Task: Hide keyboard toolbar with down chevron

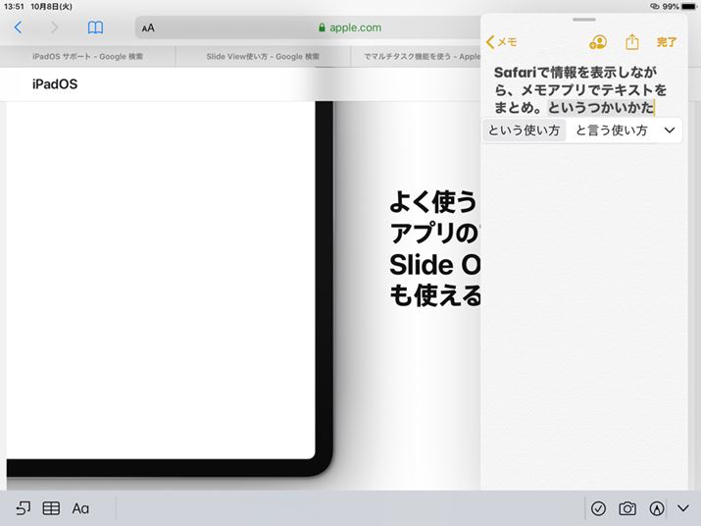Action: pyautogui.click(x=683, y=508)
